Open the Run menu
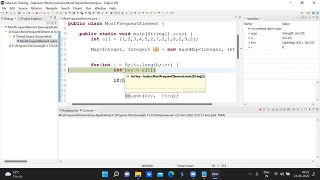 pyautogui.click(x=88, y=8)
